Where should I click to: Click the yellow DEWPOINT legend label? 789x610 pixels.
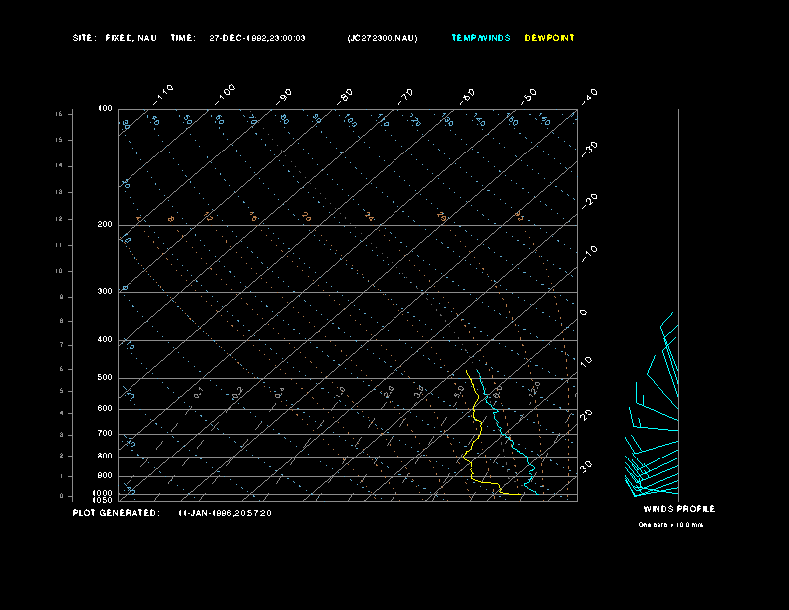tap(549, 38)
